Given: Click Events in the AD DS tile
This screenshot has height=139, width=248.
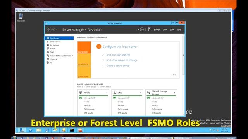Looking at the screenshot, I should 86,102.
